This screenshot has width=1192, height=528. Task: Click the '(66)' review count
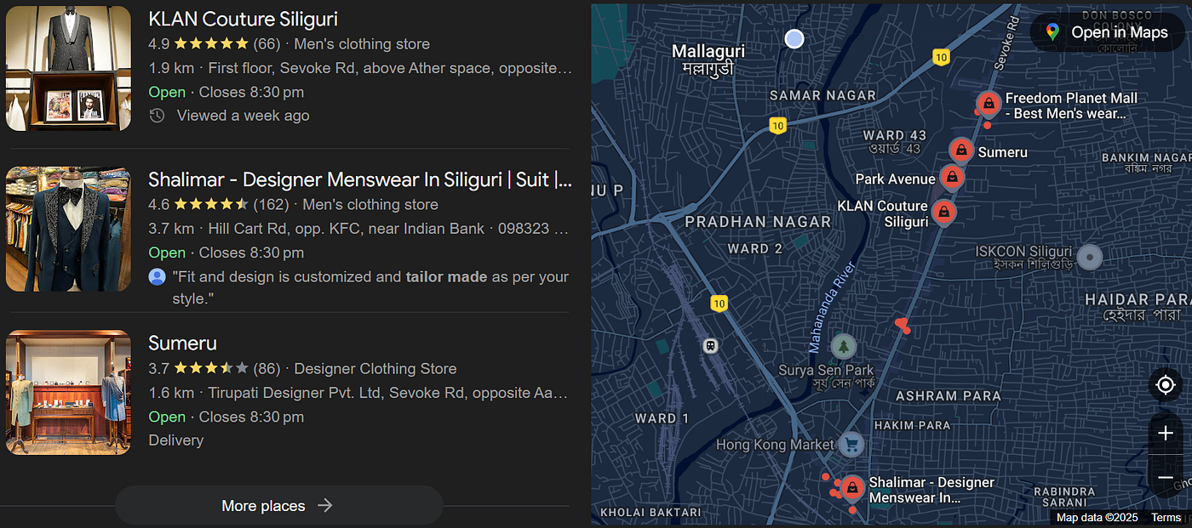point(266,44)
